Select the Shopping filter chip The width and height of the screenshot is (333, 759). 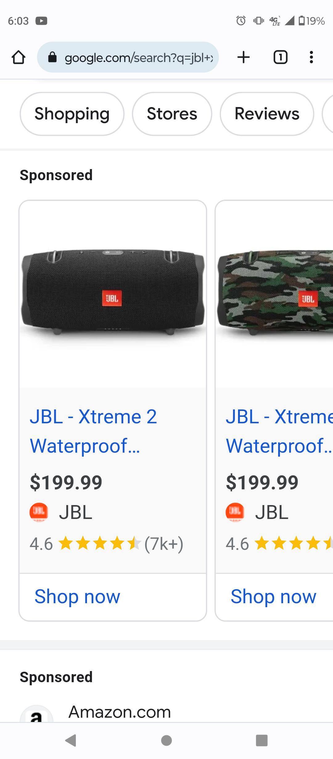click(x=72, y=114)
